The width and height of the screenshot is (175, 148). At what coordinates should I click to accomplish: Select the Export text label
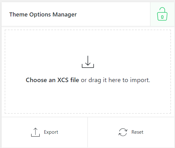pos(51,132)
